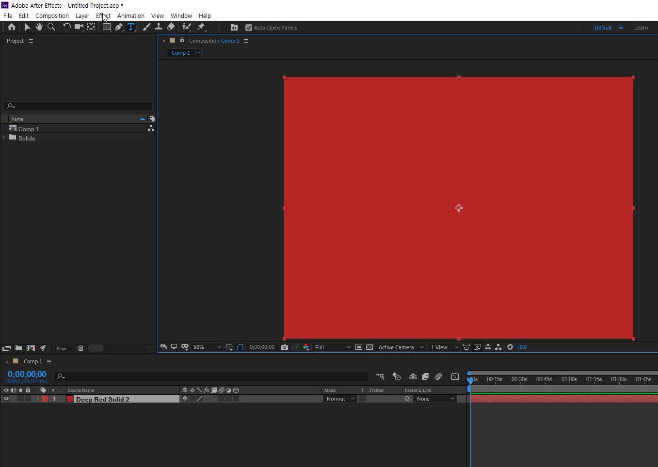Toggle Auto-Open Panels checkbox

(x=249, y=28)
